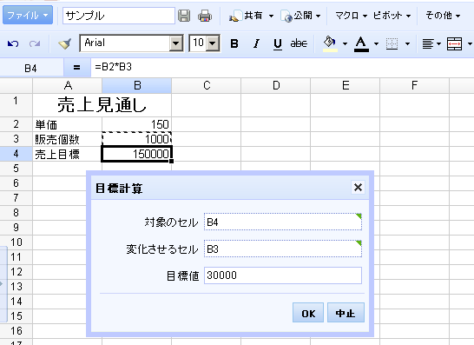Click the undo arrow icon
474x345 pixels.
pos(13,43)
